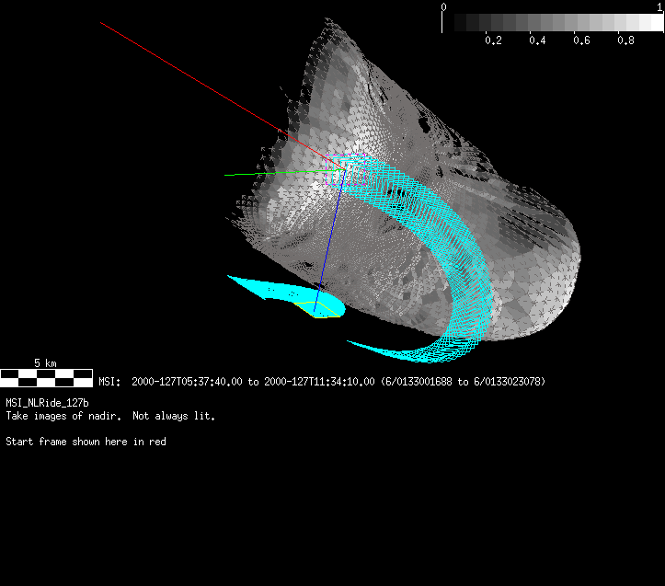
Task: Click the 5 km scale label
Action: (x=45, y=363)
